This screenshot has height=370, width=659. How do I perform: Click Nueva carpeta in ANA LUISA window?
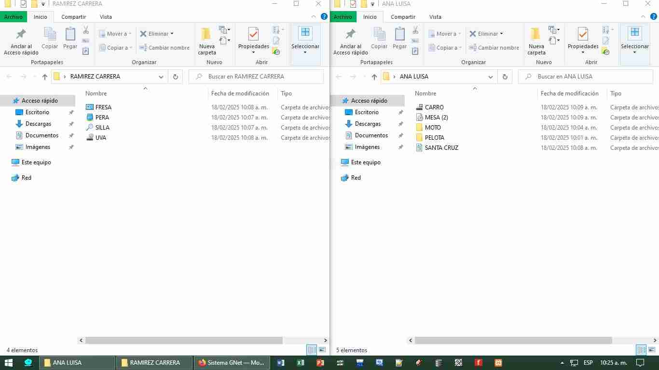[536, 41]
